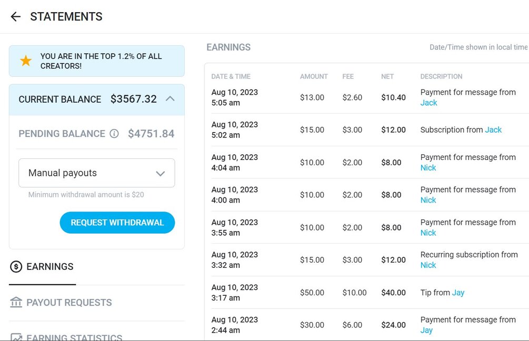The image size is (529, 341).
Task: Click Jay link in 2:44 am payment
Action: (426, 330)
